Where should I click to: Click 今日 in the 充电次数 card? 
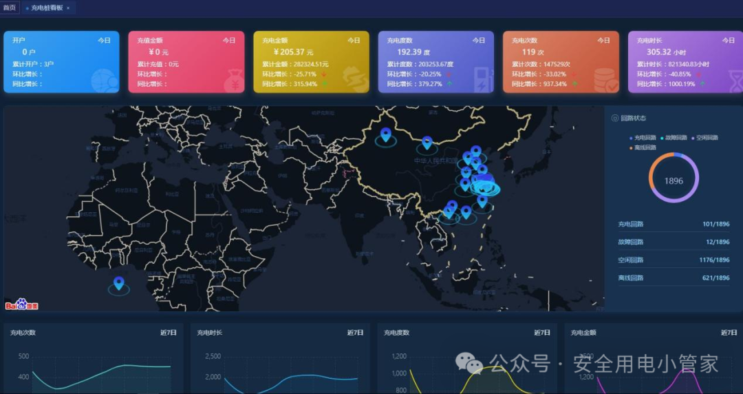coord(604,41)
